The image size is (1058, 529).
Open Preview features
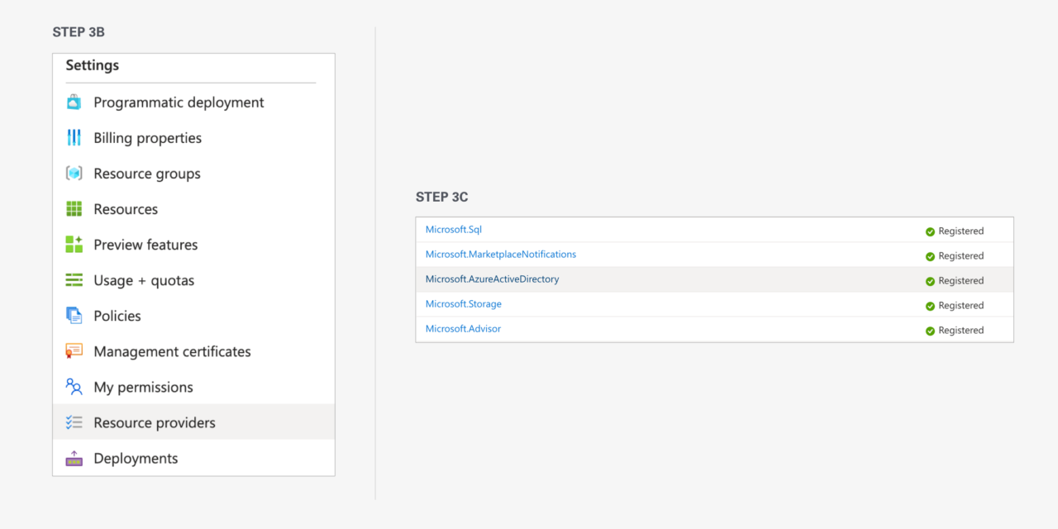click(193, 245)
